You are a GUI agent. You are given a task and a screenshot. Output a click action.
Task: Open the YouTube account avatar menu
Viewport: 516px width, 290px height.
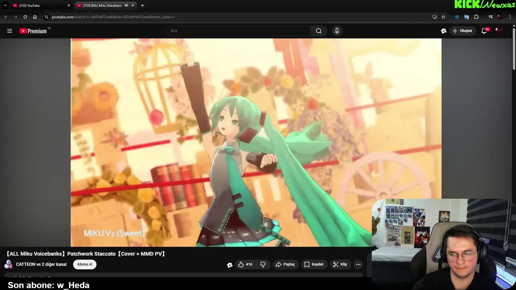pos(499,31)
